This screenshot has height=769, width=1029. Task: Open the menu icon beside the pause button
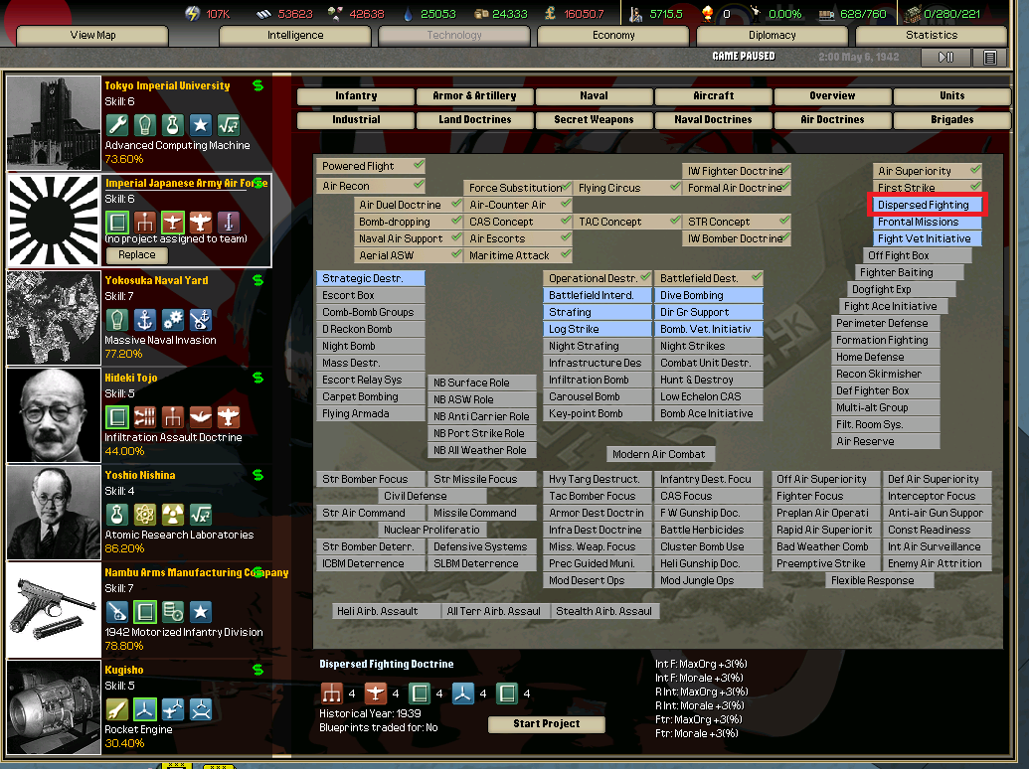[x=989, y=58]
